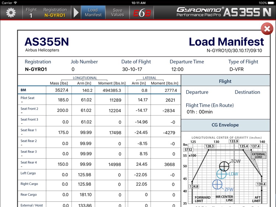
Task: Select the Rear Cargo row label
Action: tap(28, 194)
